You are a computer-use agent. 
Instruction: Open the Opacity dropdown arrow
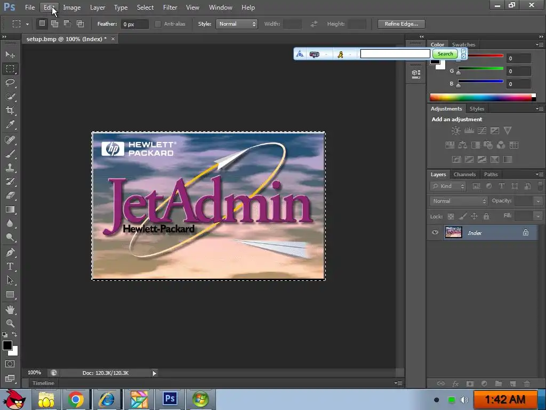538,201
